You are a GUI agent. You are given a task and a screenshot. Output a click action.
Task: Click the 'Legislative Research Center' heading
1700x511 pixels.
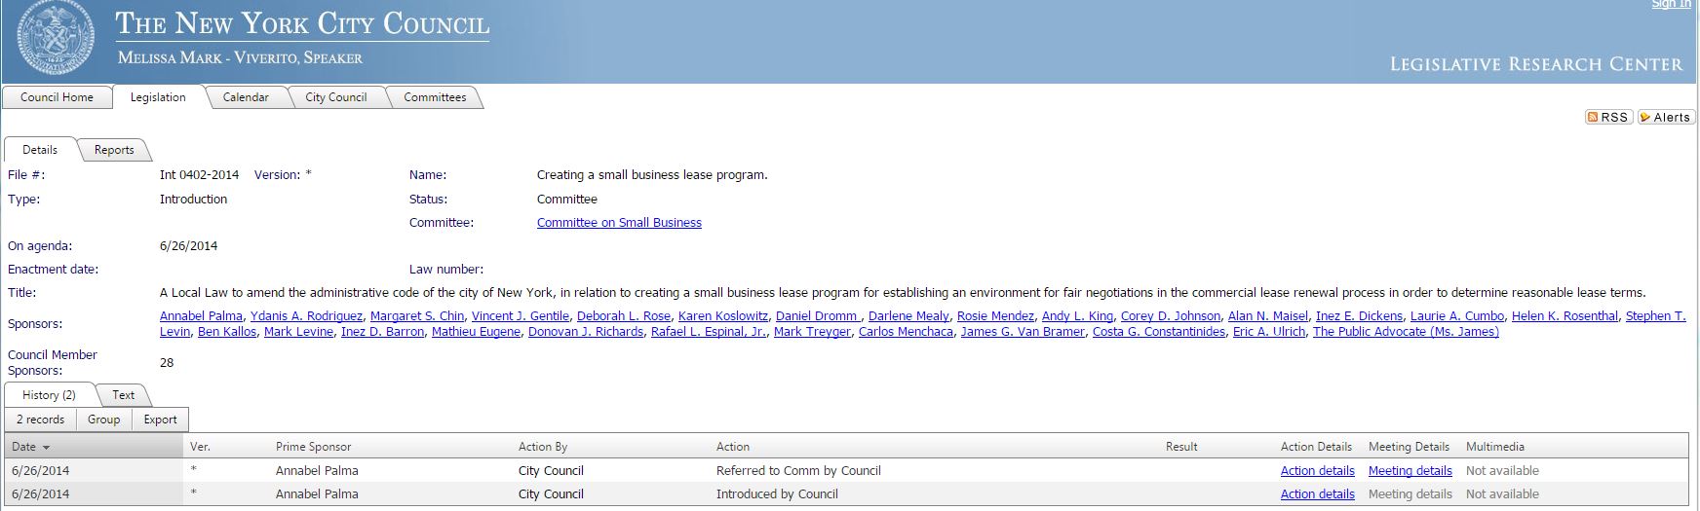1535,64
